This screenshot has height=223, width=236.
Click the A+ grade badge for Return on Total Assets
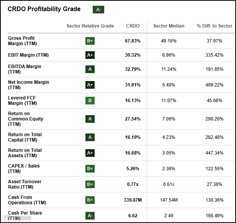tap(90, 153)
